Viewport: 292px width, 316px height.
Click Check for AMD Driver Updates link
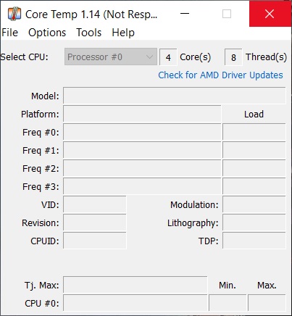(220, 75)
